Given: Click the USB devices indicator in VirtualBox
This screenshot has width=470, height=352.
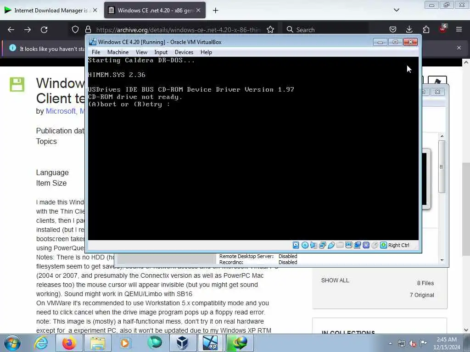Looking at the screenshot, I should [x=331, y=245].
